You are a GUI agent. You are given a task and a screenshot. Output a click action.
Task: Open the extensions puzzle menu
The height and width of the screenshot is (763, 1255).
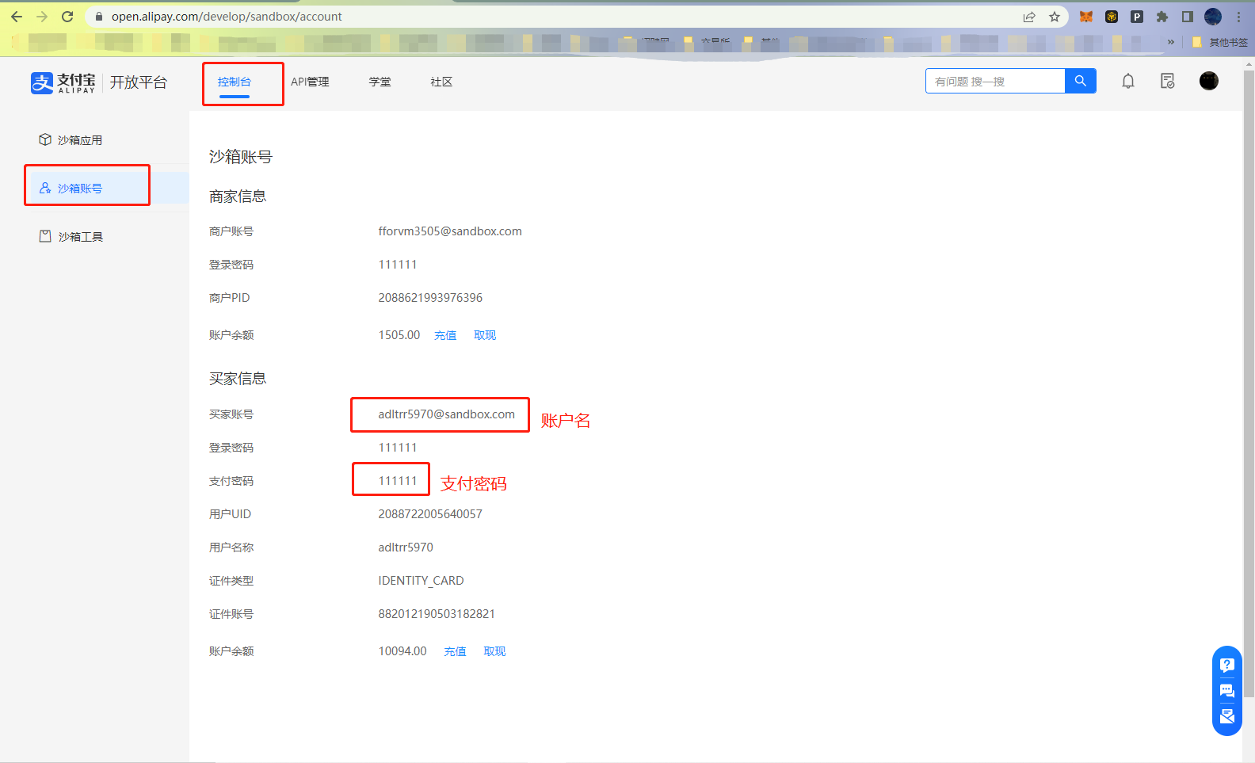(1162, 17)
